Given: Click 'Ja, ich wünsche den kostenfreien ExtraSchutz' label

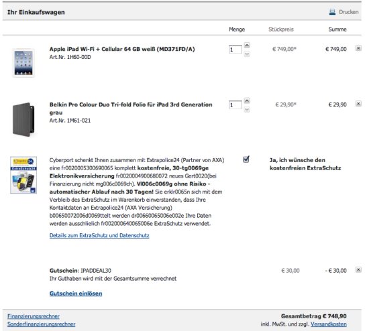Looking at the screenshot, I should [x=305, y=164].
